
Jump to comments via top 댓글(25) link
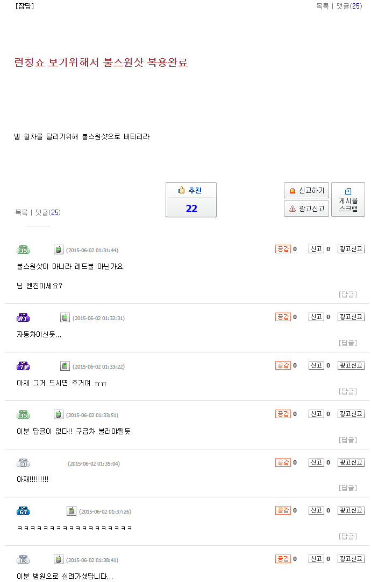pos(349,6)
